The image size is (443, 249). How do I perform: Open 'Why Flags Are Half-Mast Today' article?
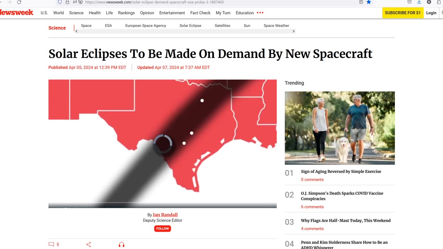pyautogui.click(x=346, y=221)
